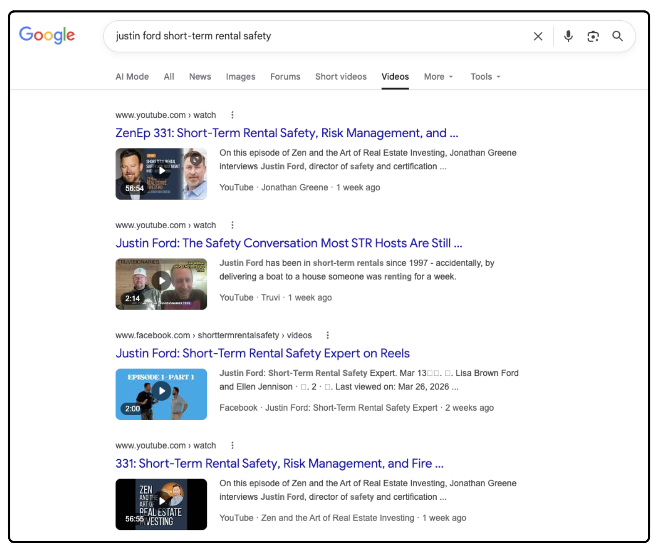Play the 56:55 Zen Real Estate thumbnail
The height and width of the screenshot is (553, 659).
[161, 504]
